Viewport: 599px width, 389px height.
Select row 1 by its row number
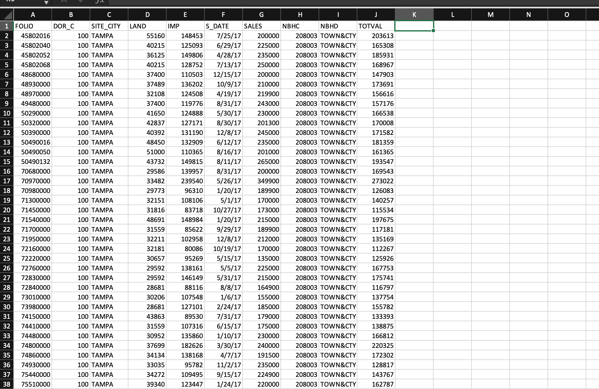(x=7, y=26)
